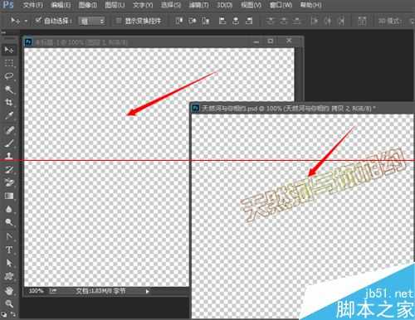415x320 pixels.
Task: Select the Custom Shape tool
Action: click(x=9, y=276)
